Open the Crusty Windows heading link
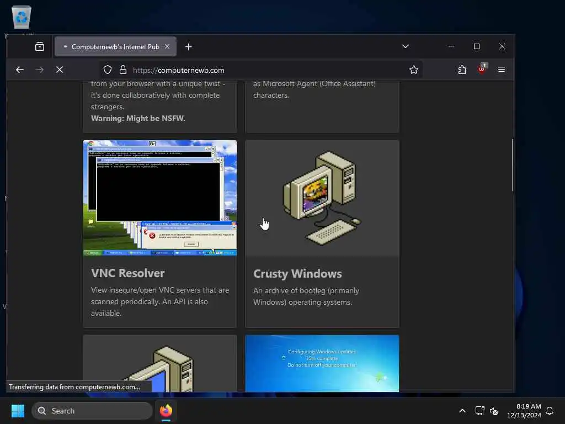This screenshot has height=424, width=565. point(297,274)
